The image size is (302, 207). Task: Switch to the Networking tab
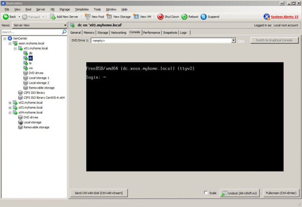(x=119, y=32)
